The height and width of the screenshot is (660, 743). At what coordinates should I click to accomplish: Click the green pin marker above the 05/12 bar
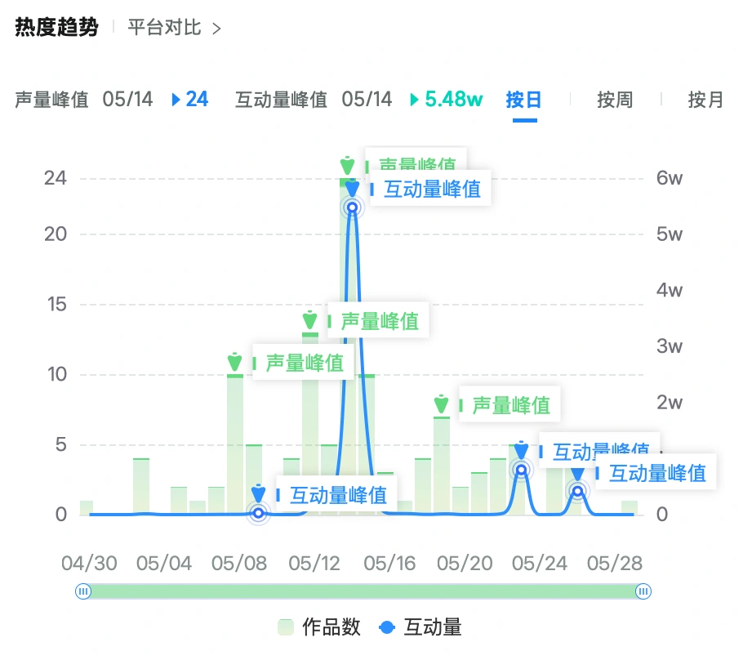point(310,320)
